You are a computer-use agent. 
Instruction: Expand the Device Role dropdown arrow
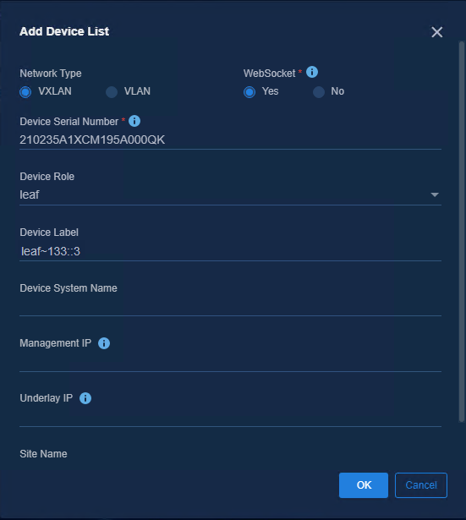[435, 194]
